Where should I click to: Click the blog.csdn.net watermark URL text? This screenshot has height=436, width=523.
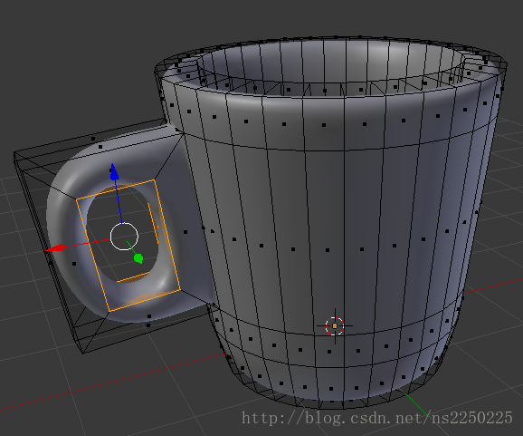coord(377,418)
